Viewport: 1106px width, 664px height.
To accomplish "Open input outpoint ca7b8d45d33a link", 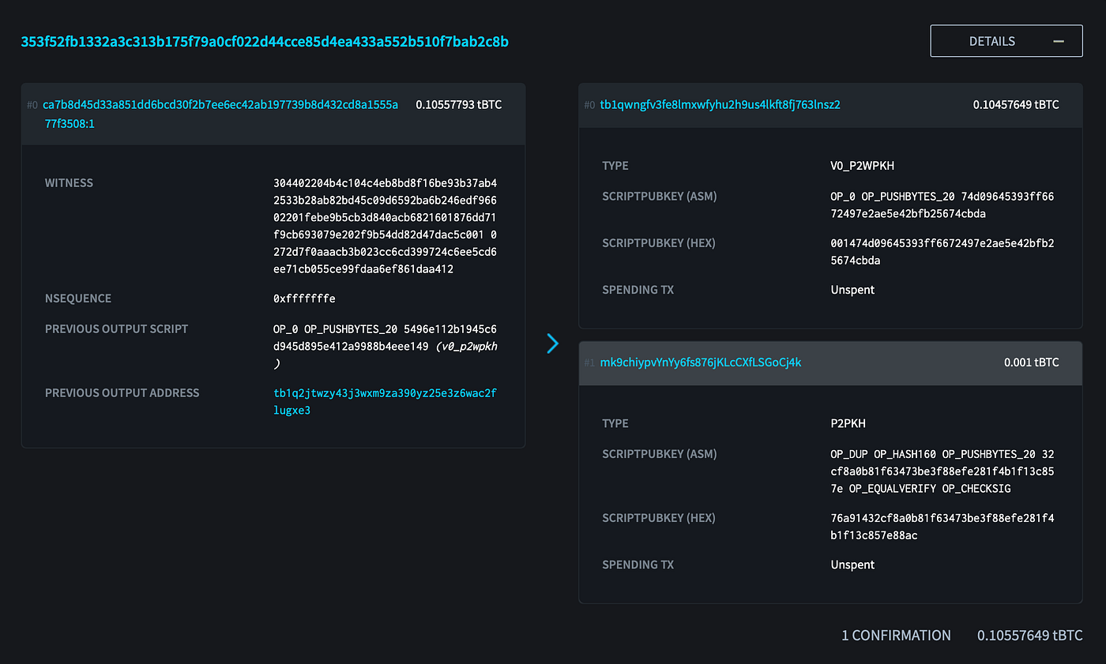I will (221, 114).
